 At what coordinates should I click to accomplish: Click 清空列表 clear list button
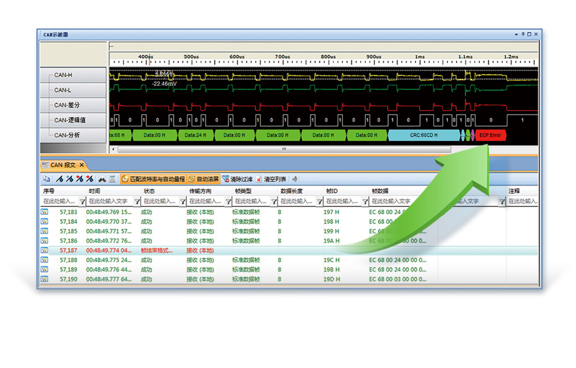271,179
